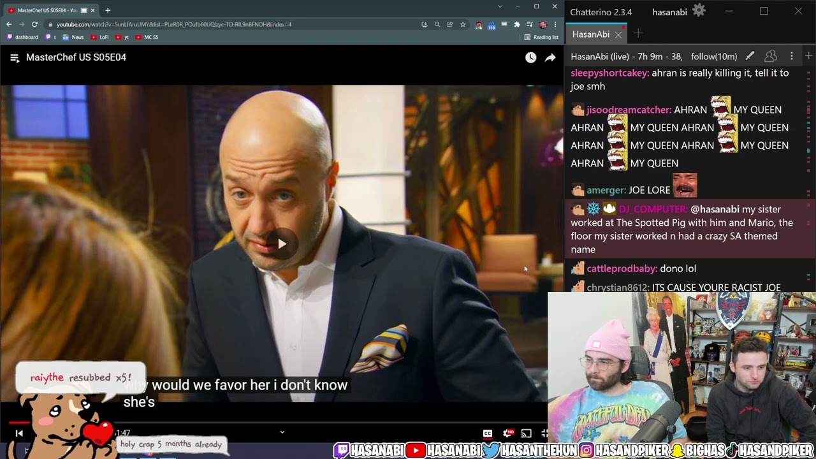Open the MC S5 bookmark
The height and width of the screenshot is (459, 816).
coord(147,37)
